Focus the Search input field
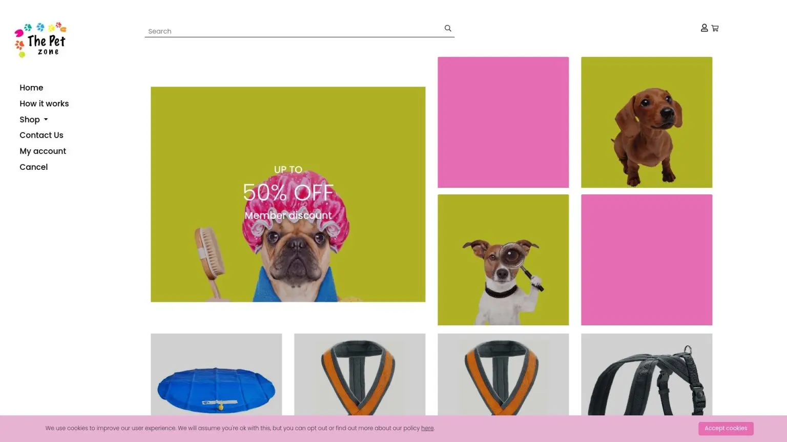The image size is (787, 442). pos(292,31)
